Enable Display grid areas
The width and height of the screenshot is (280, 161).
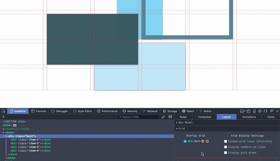pos(225,153)
